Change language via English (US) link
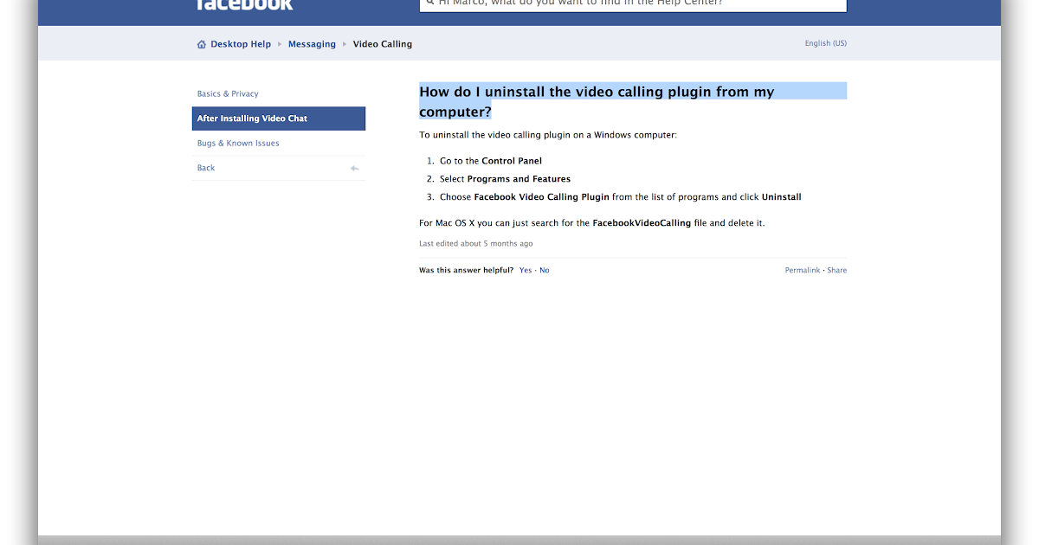1039x545 pixels. click(826, 43)
